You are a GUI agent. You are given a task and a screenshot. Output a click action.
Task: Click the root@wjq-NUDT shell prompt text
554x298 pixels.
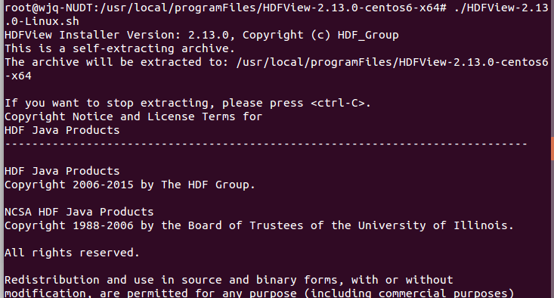48,8
